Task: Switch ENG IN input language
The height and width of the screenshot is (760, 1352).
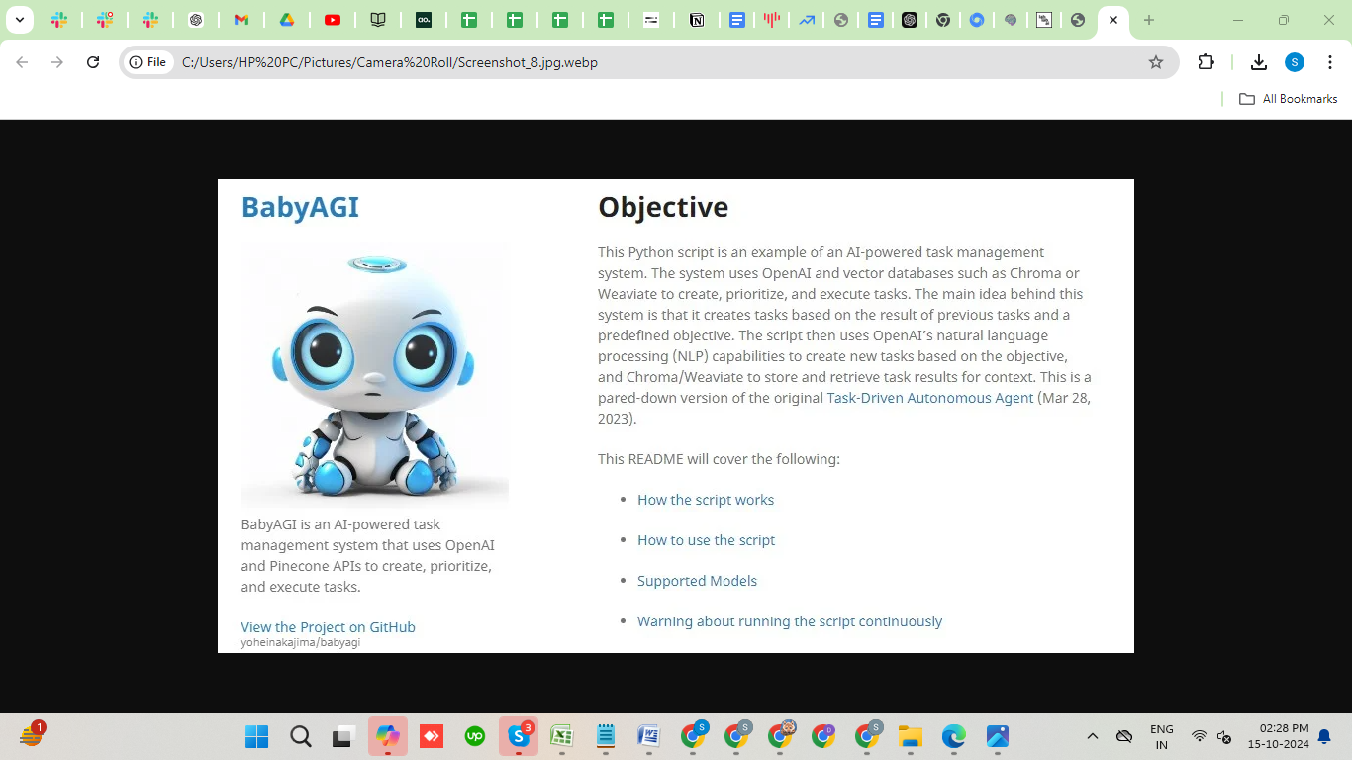Action: [1162, 736]
